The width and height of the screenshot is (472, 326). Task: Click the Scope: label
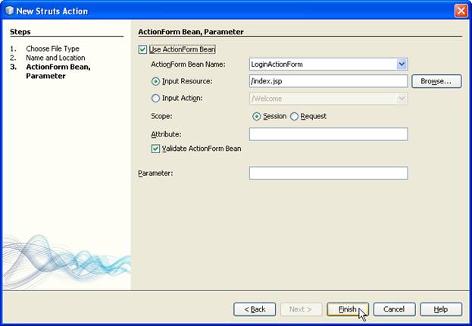click(161, 116)
